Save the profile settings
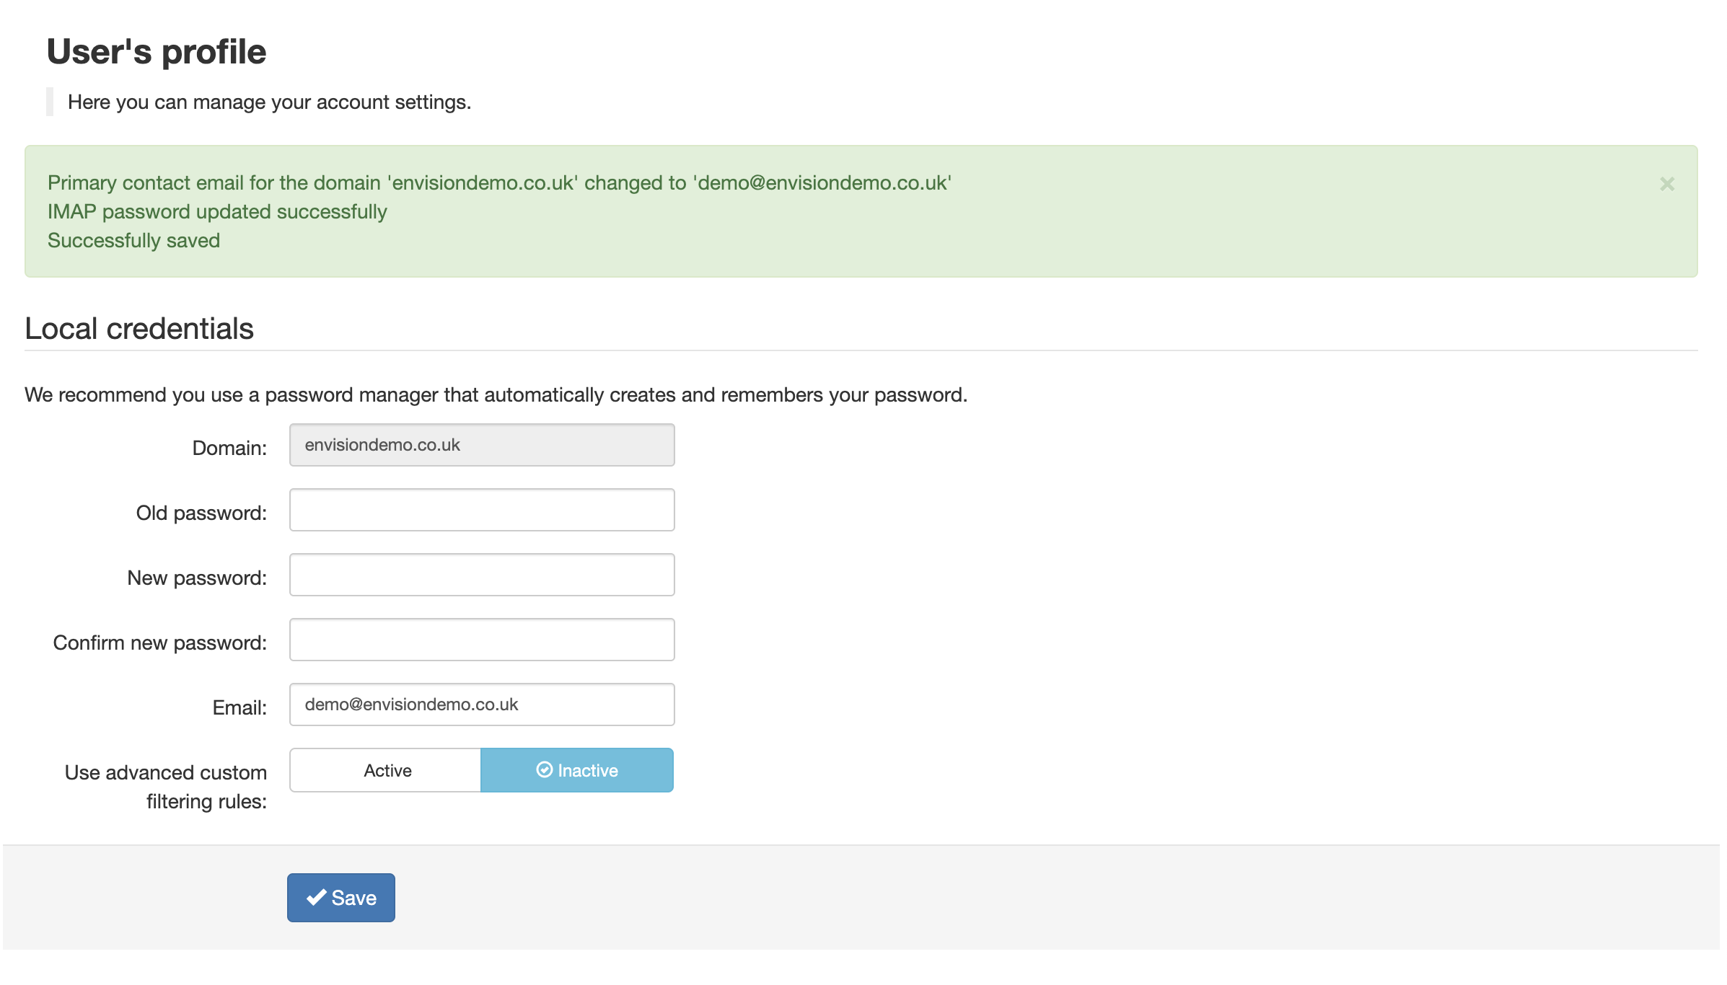 pos(341,898)
